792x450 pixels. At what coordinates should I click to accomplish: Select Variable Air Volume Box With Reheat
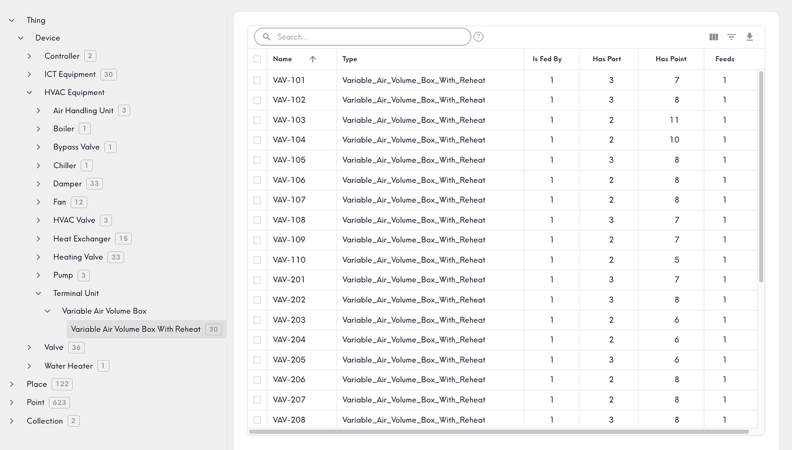[x=147, y=329]
